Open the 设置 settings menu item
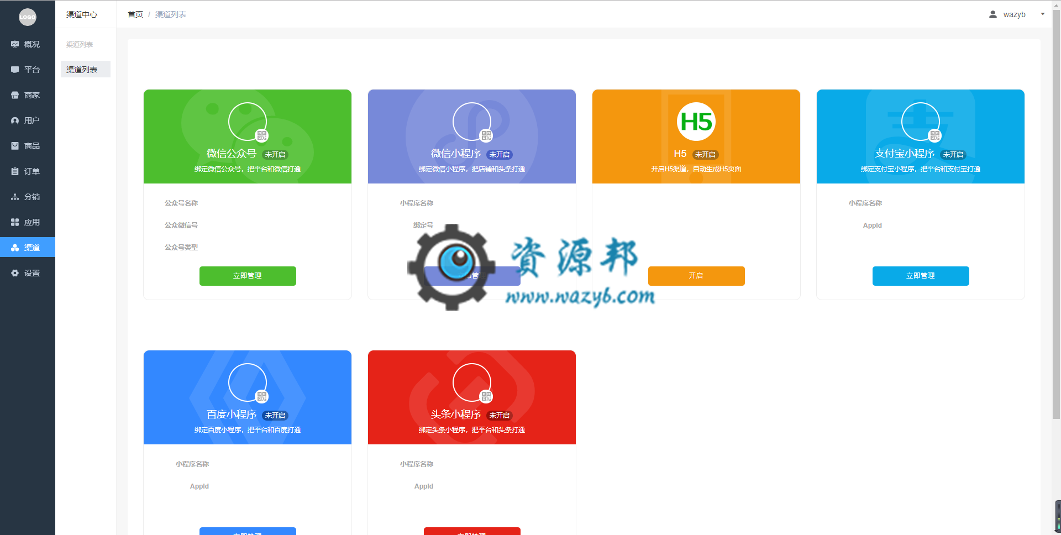Image resolution: width=1061 pixels, height=535 pixels. tap(28, 273)
